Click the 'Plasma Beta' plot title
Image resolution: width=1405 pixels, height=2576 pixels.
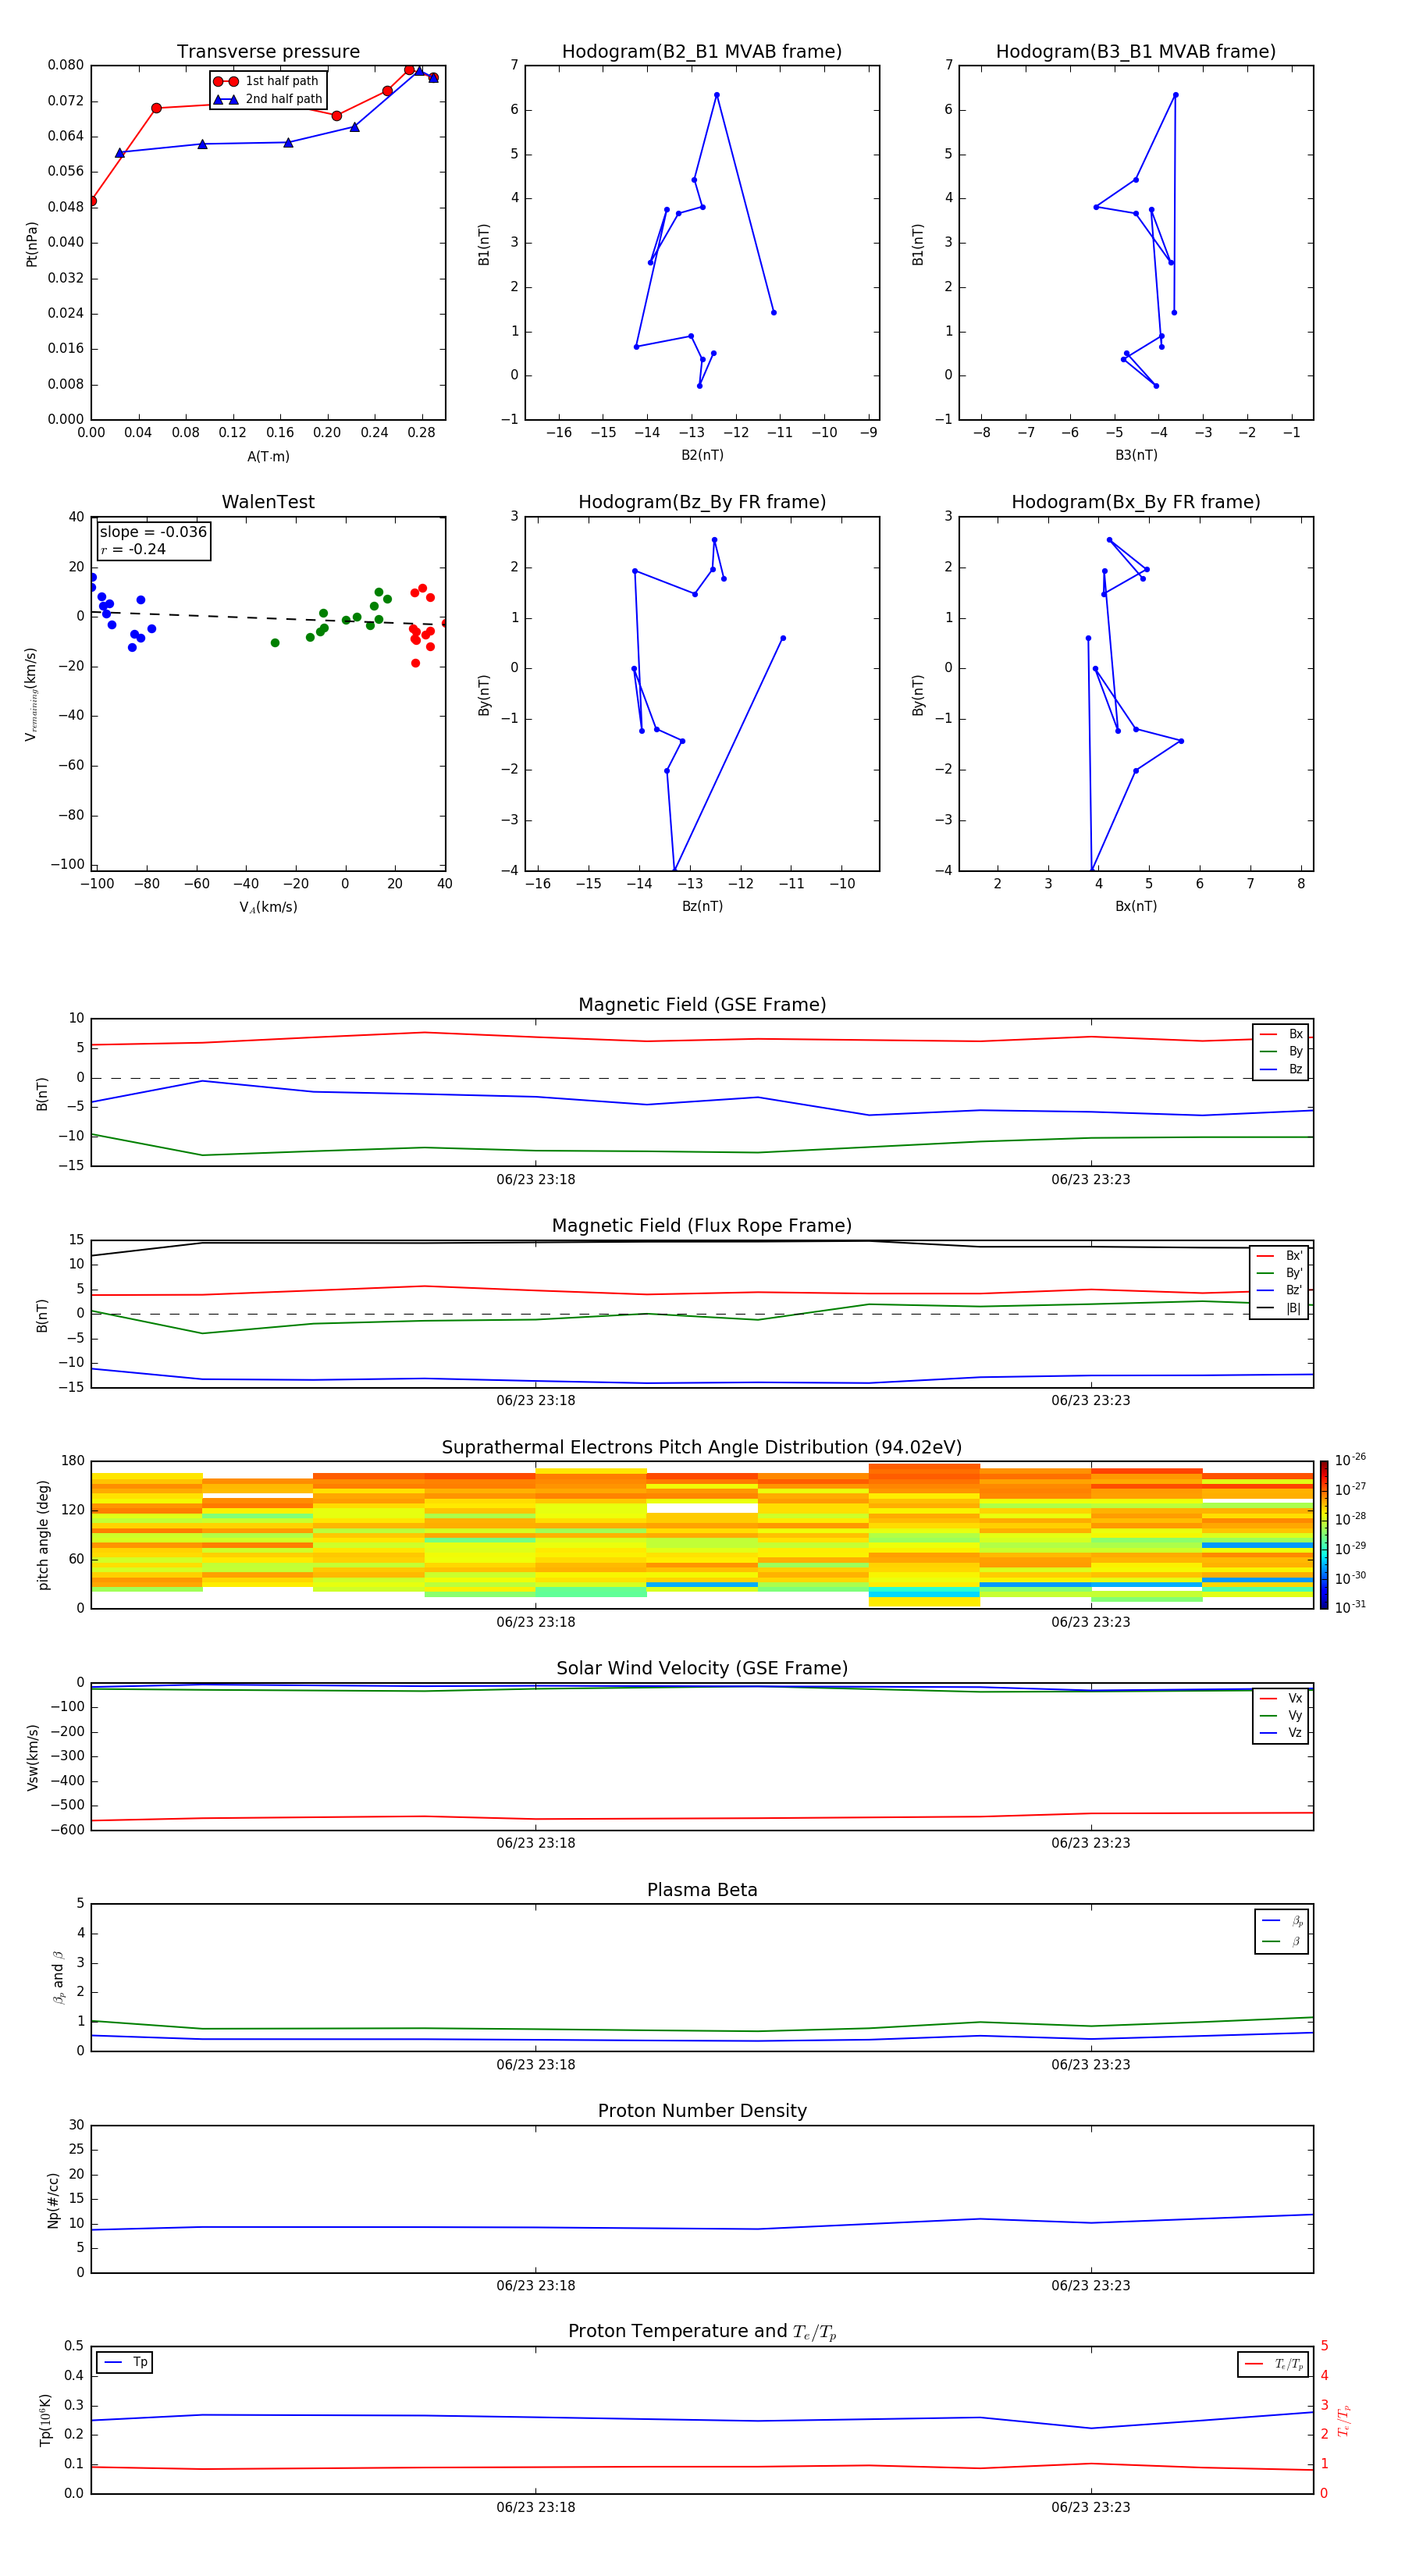(702, 1890)
